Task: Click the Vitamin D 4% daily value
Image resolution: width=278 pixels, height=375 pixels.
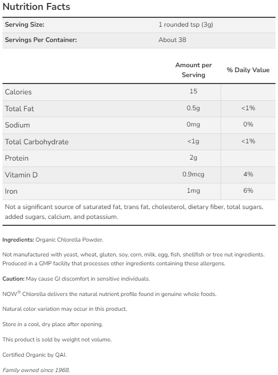Action: click(248, 174)
